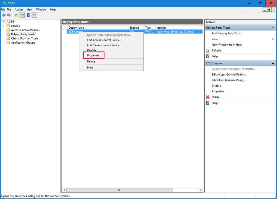Select Claims Provider Trusts in the tree
Screen dimensions: 277x199
point(25,38)
